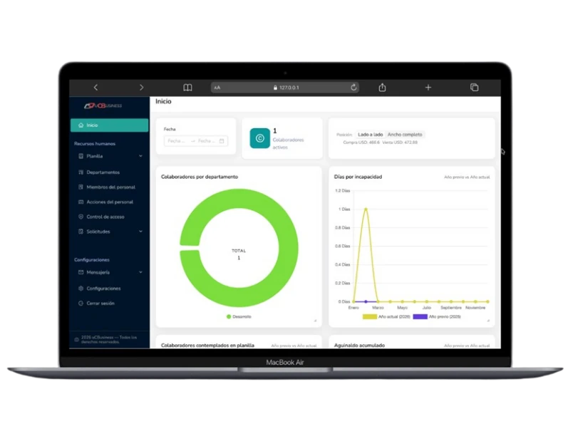
Task: Reload the page with the refresh icon
Action: click(353, 87)
